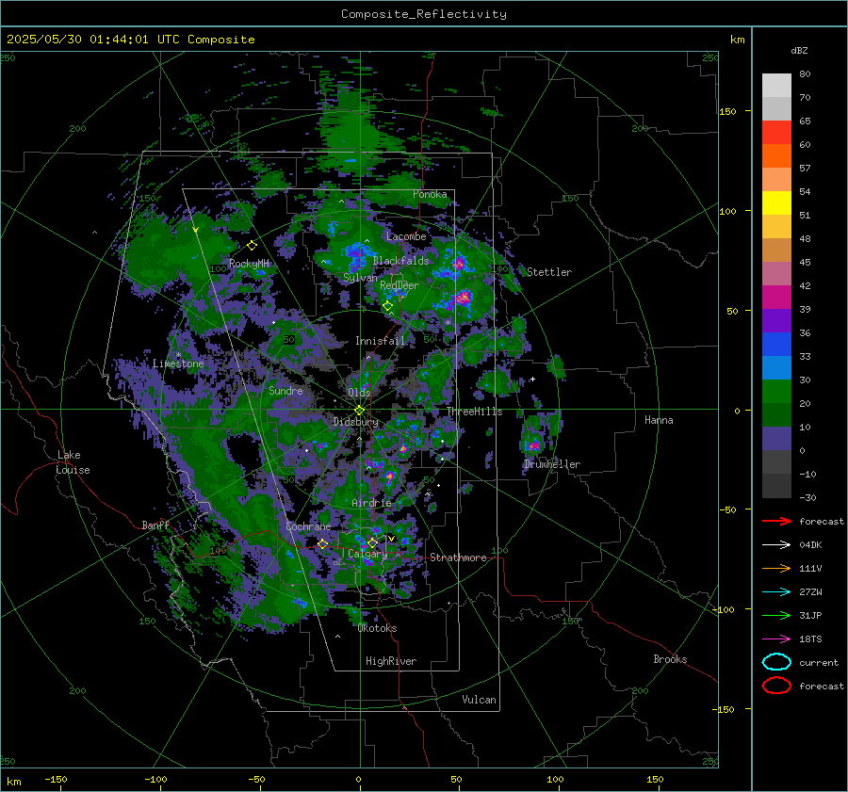Screen dimensions: 848x792
Task: Click the RedDeer city label
Action: click(400, 285)
